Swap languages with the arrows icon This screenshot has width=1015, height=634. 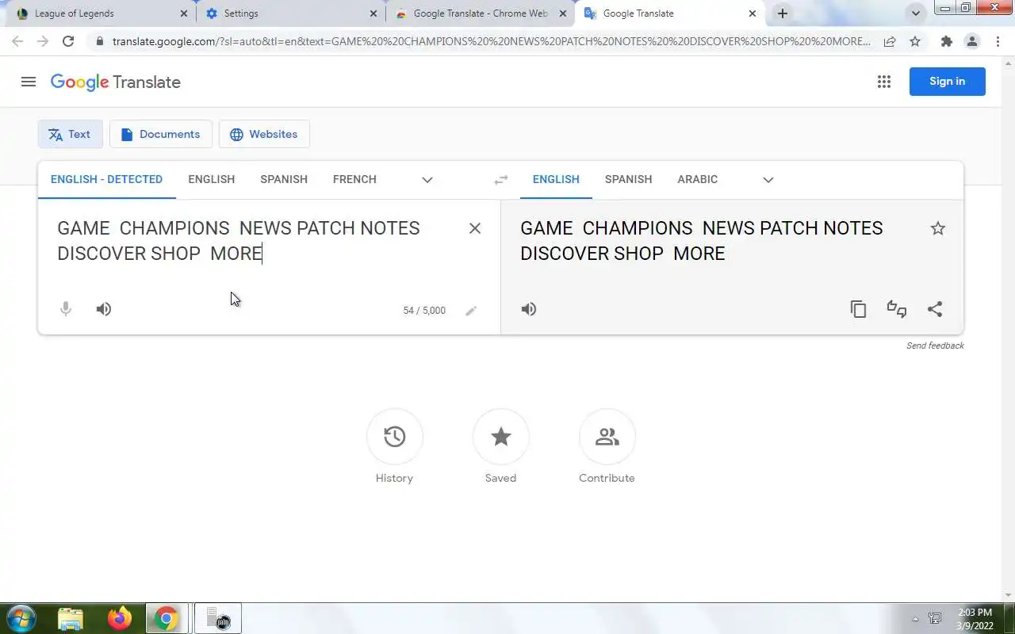(501, 180)
